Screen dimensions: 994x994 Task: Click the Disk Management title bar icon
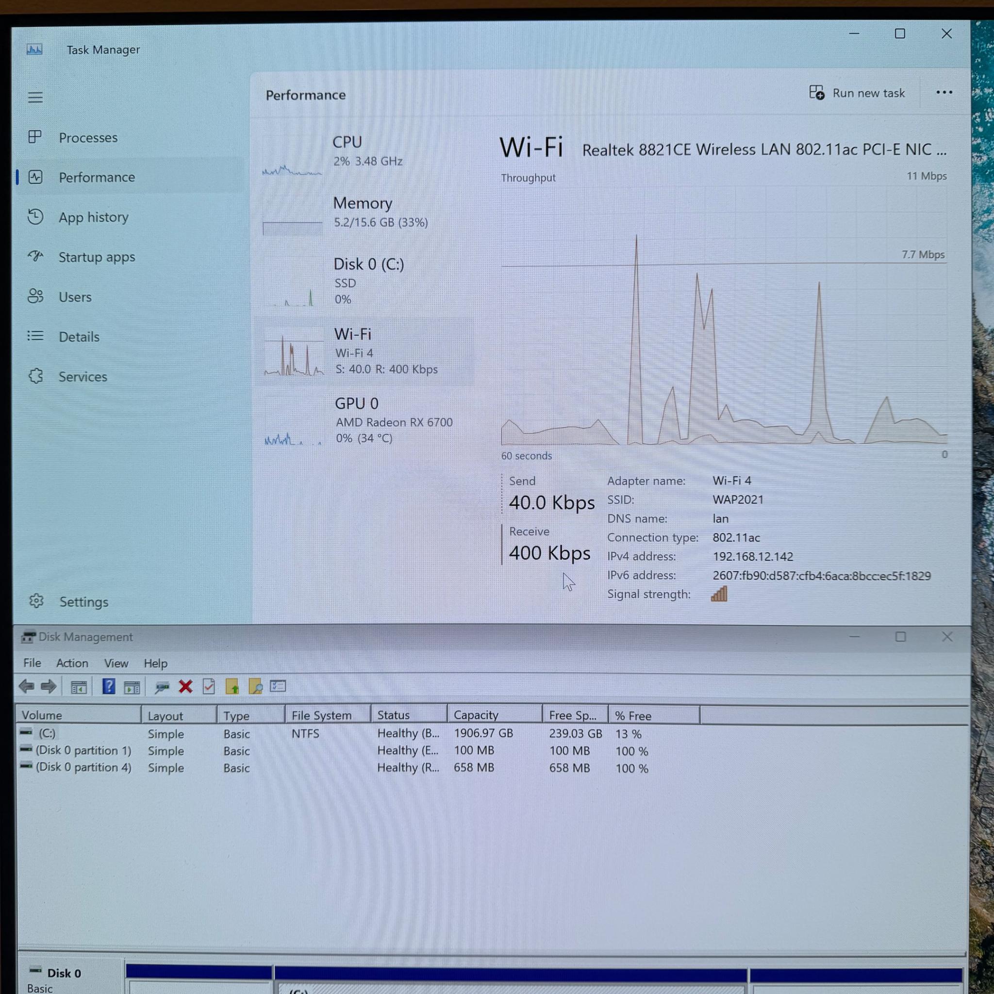(28, 637)
